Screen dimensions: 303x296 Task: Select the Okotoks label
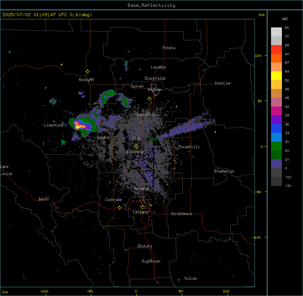point(145,246)
